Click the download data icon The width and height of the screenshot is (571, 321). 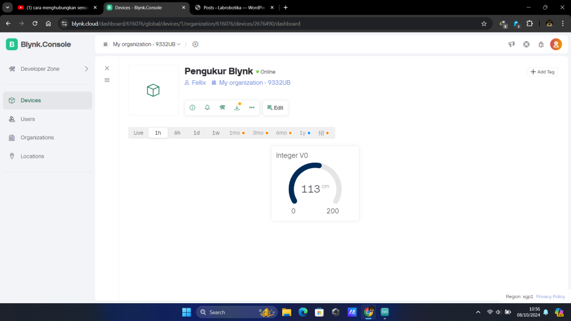(x=237, y=108)
